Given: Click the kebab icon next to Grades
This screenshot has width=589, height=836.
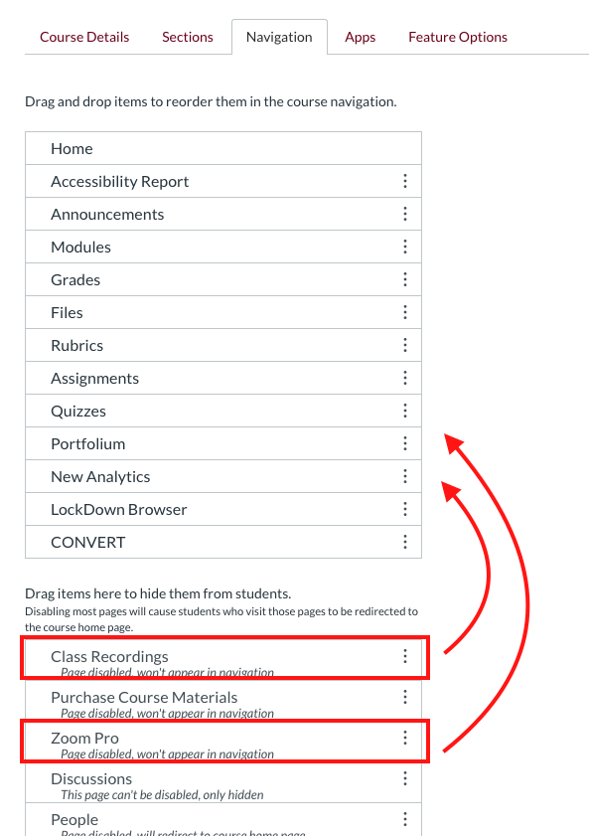Looking at the screenshot, I should 405,278.
